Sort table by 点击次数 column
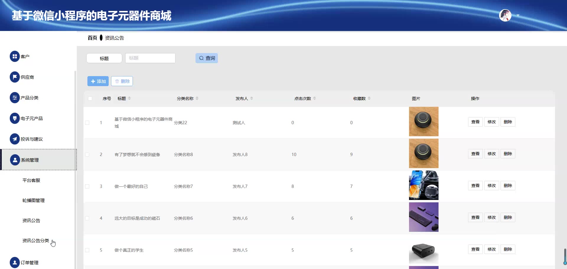Screen dimensions: 567x269 [315, 99]
